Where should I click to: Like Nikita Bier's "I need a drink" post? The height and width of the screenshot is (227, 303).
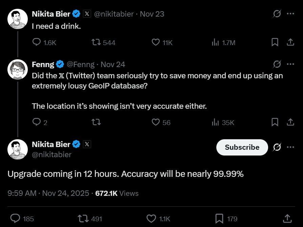tap(155, 42)
